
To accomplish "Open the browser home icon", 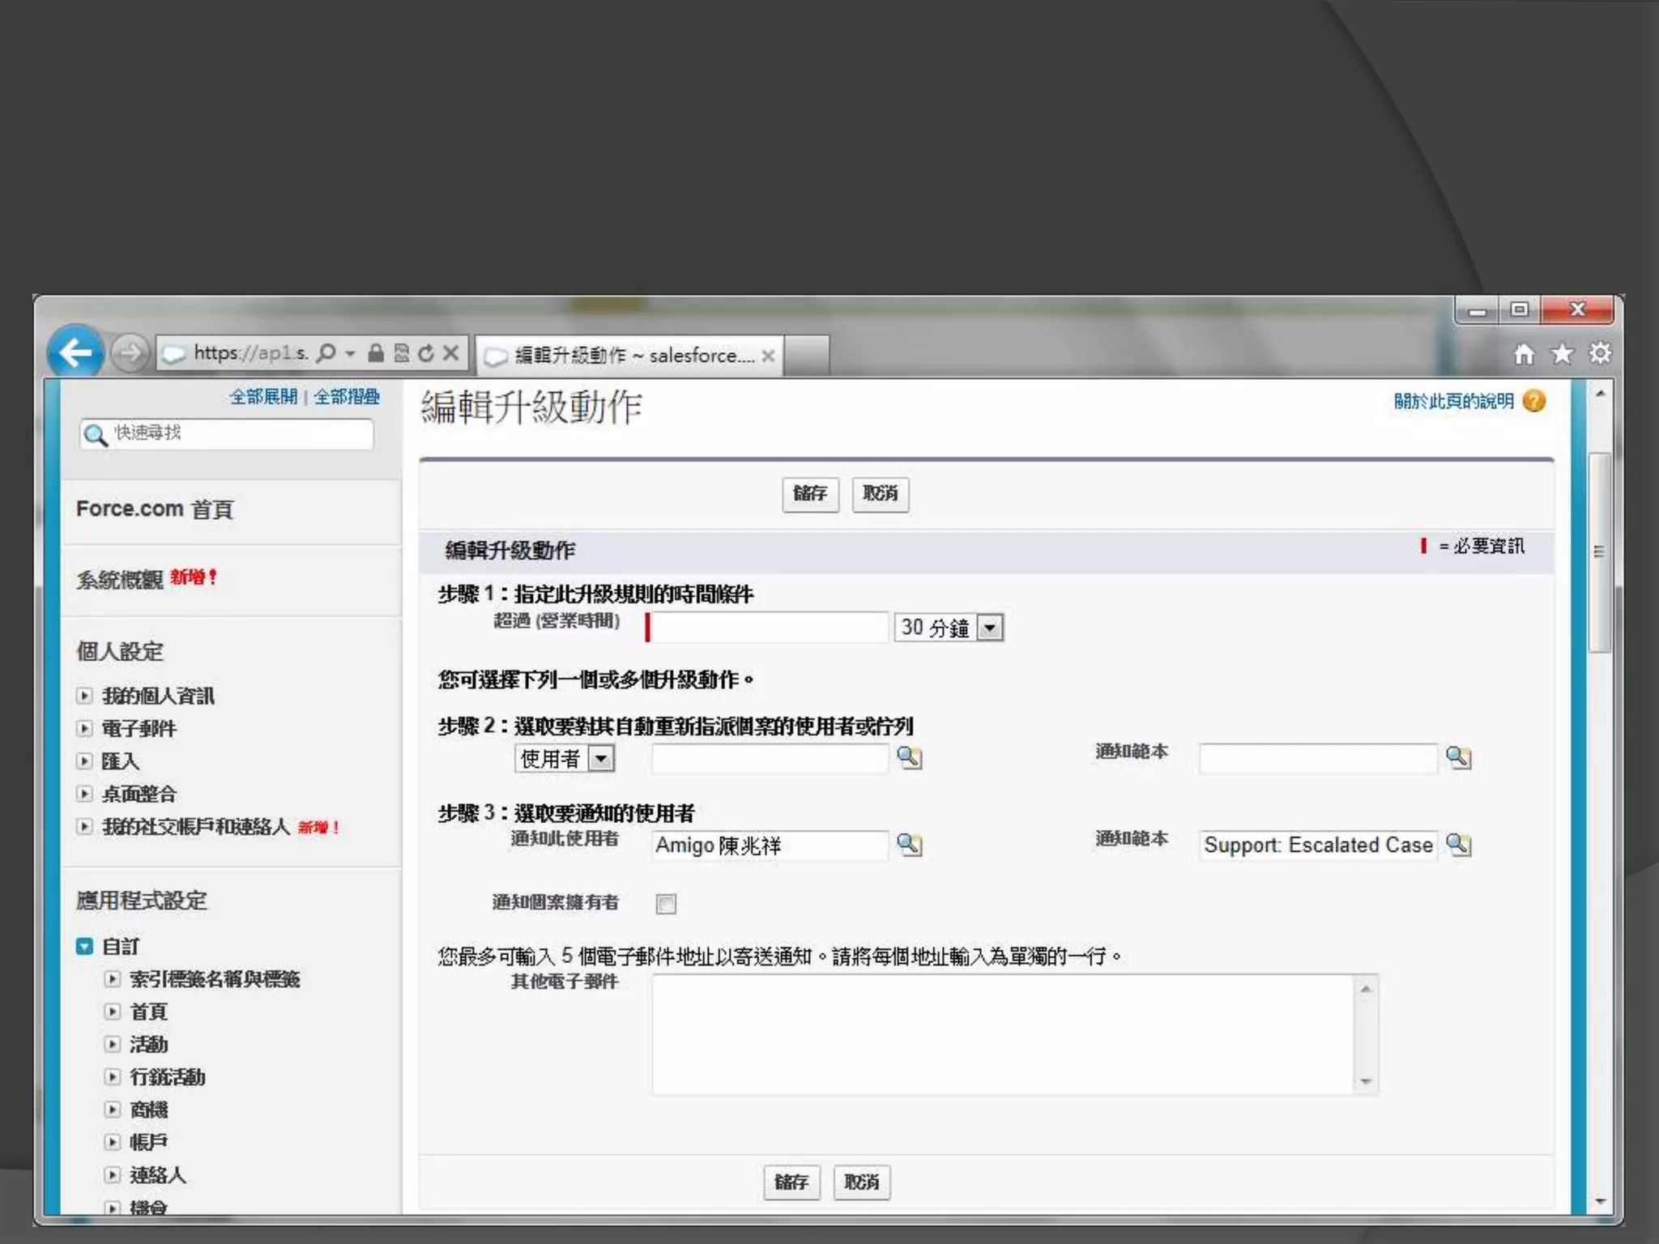I will [1524, 354].
